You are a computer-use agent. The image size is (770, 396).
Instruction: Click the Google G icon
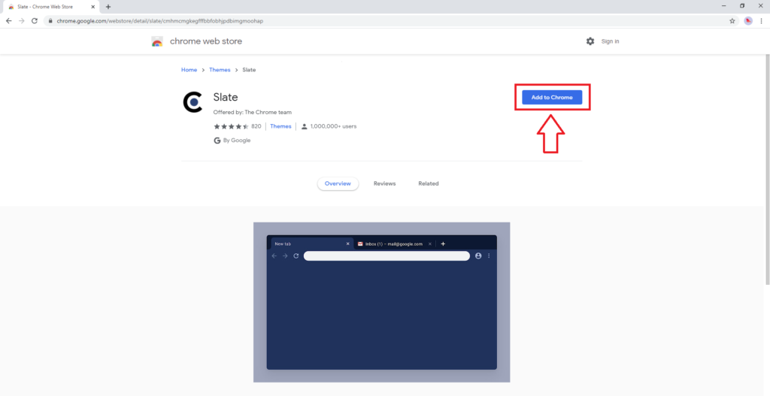tap(217, 141)
